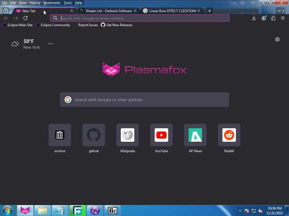
Task: Open Get New Releases bookmark
Action: point(117,25)
